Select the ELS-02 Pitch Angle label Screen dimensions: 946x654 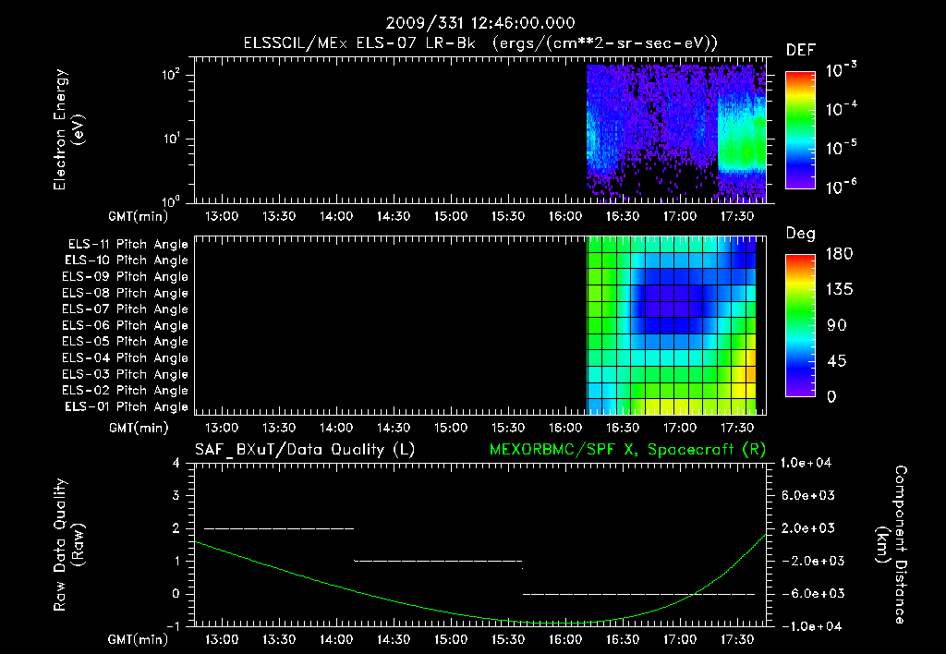[x=125, y=391]
